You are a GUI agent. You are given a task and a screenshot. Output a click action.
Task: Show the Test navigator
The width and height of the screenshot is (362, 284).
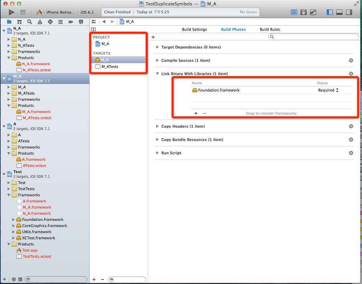point(50,22)
